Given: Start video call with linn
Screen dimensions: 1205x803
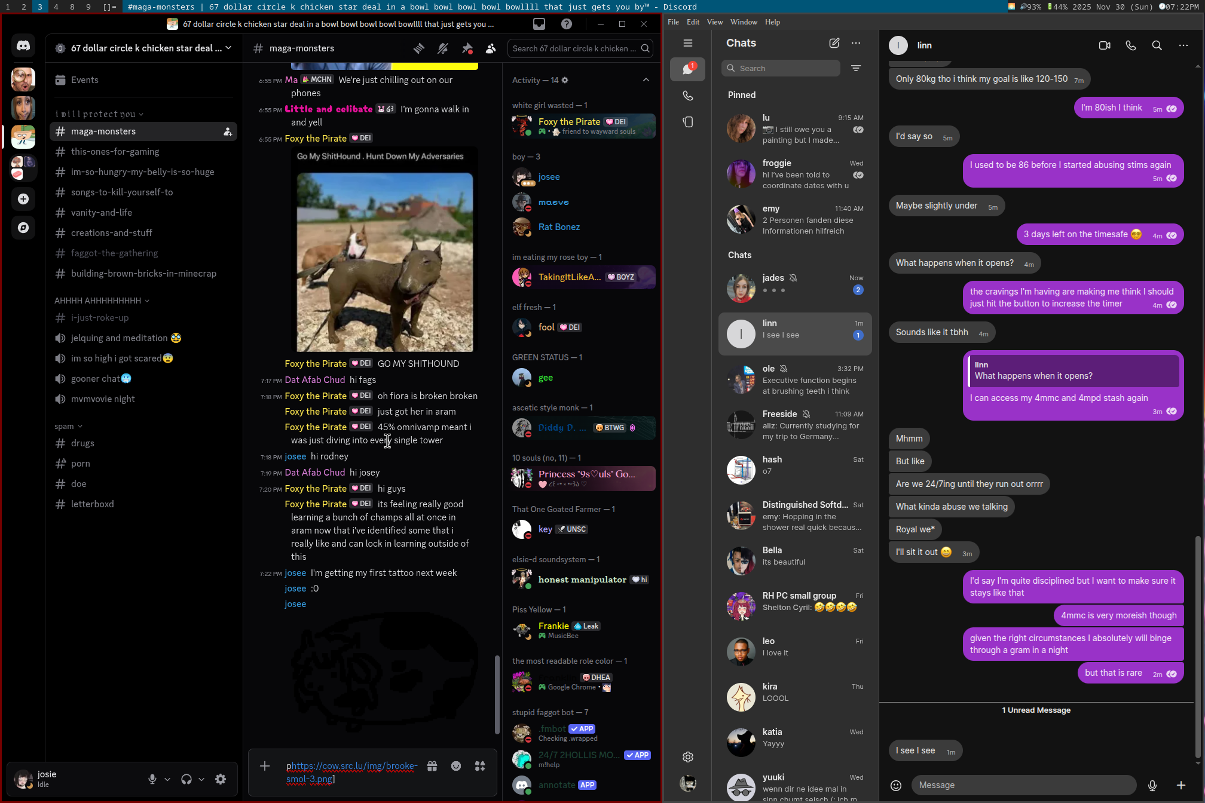Looking at the screenshot, I should click(x=1105, y=45).
